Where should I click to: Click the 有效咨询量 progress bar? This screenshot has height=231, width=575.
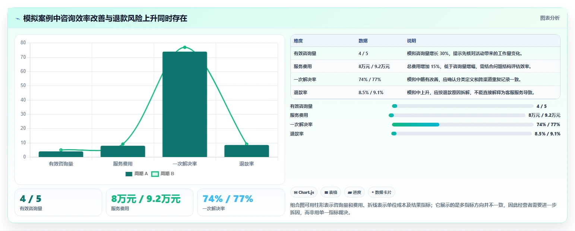point(463,106)
